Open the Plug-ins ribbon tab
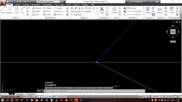Viewport: 182px width, 102px height. point(76,5)
